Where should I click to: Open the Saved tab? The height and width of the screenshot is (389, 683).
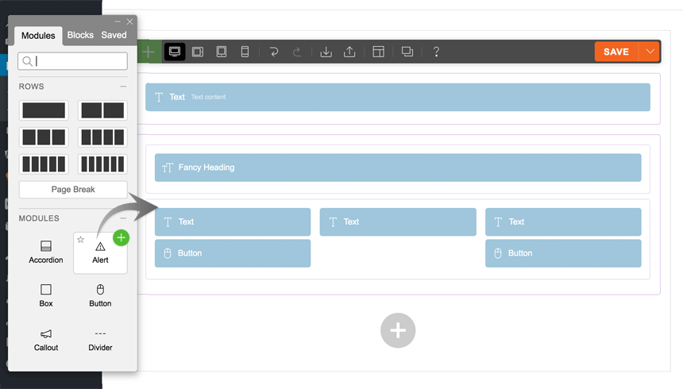(x=114, y=35)
